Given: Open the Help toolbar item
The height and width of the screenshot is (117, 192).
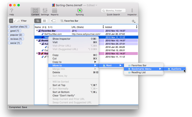Looking at the screenshot, I should (12, 12).
